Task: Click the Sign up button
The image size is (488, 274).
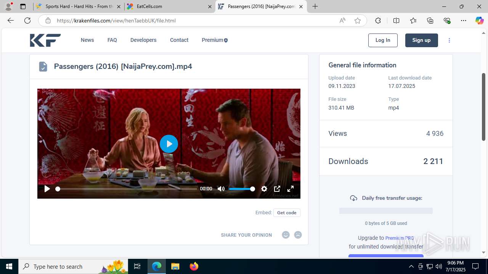Action: [x=421, y=40]
